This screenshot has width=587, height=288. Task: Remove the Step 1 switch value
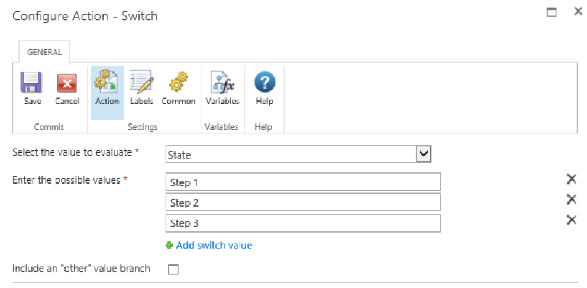tap(571, 179)
